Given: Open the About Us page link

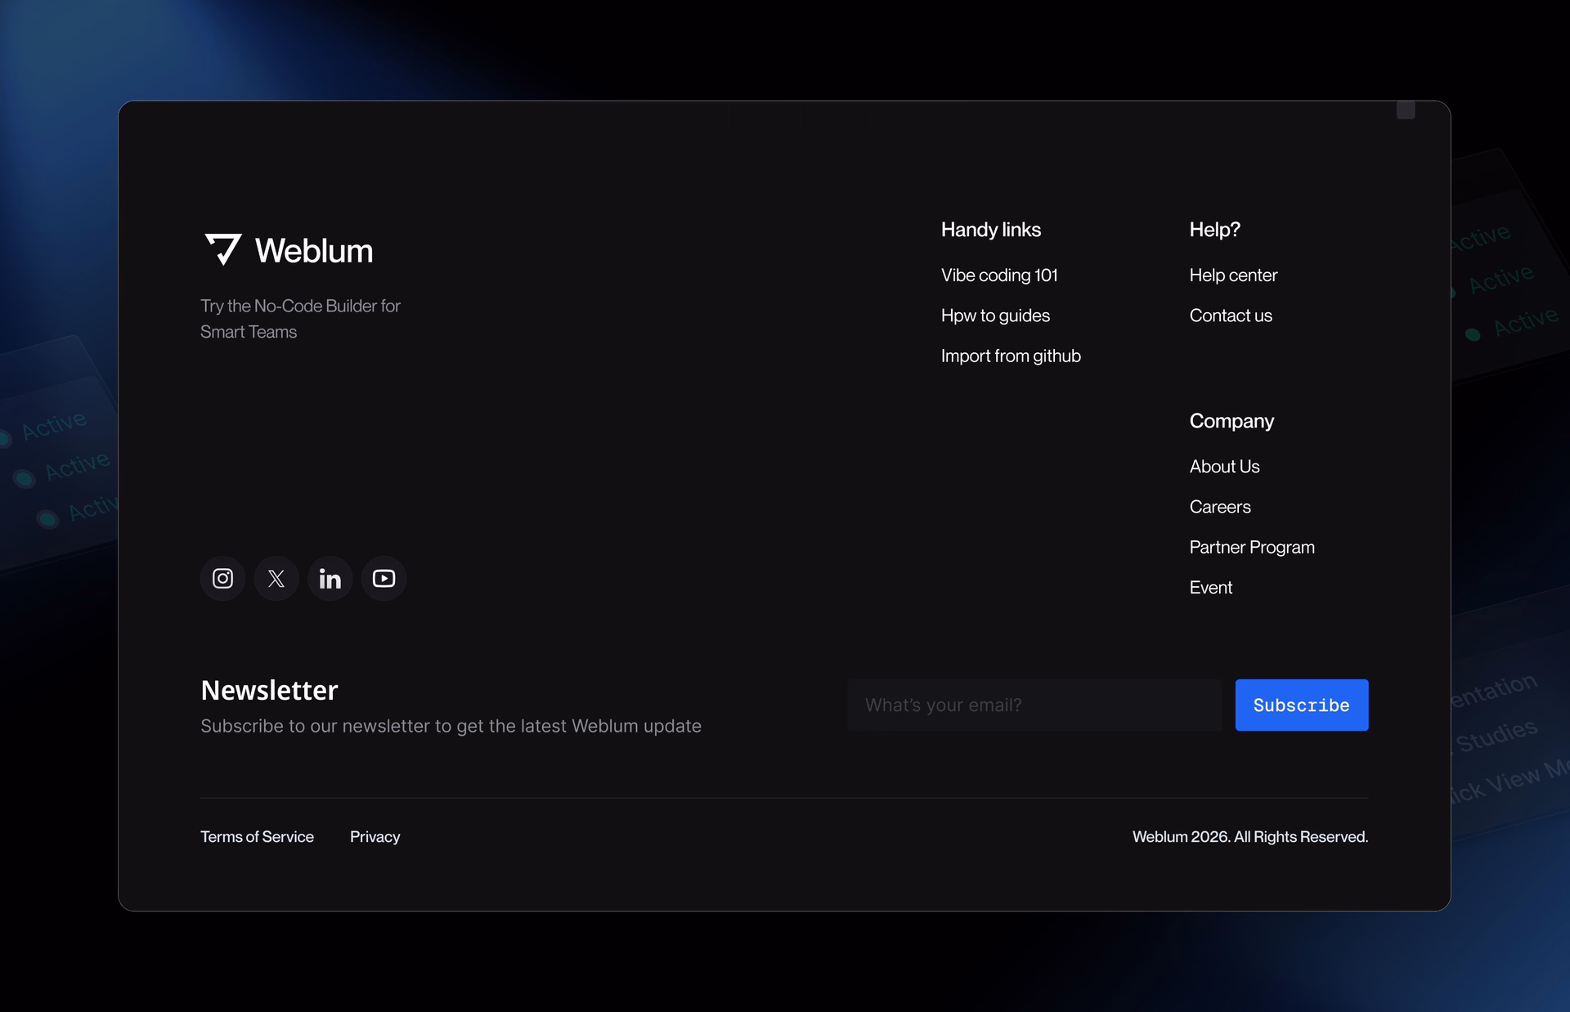Looking at the screenshot, I should click(x=1224, y=467).
